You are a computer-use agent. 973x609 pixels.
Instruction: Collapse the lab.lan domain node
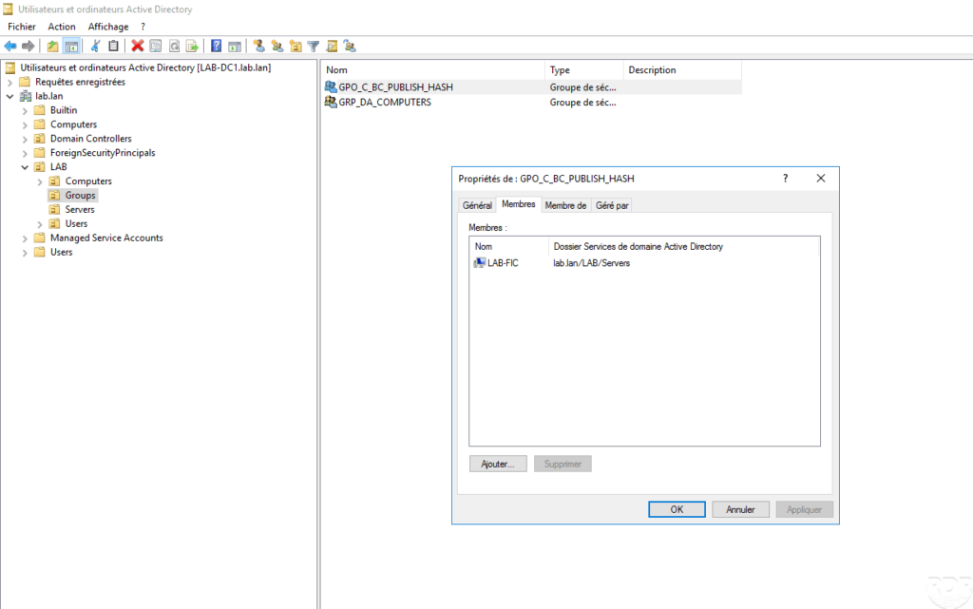coord(10,96)
